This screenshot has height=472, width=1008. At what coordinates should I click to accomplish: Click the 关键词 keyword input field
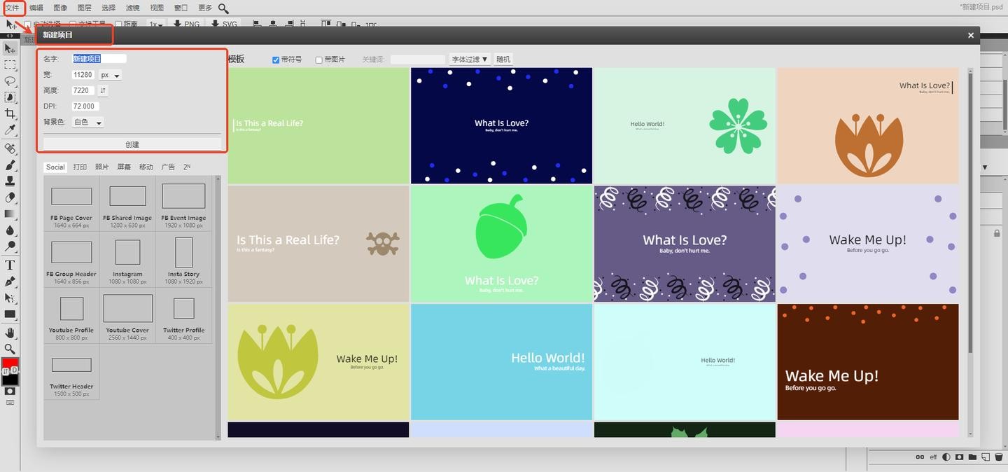click(x=417, y=60)
